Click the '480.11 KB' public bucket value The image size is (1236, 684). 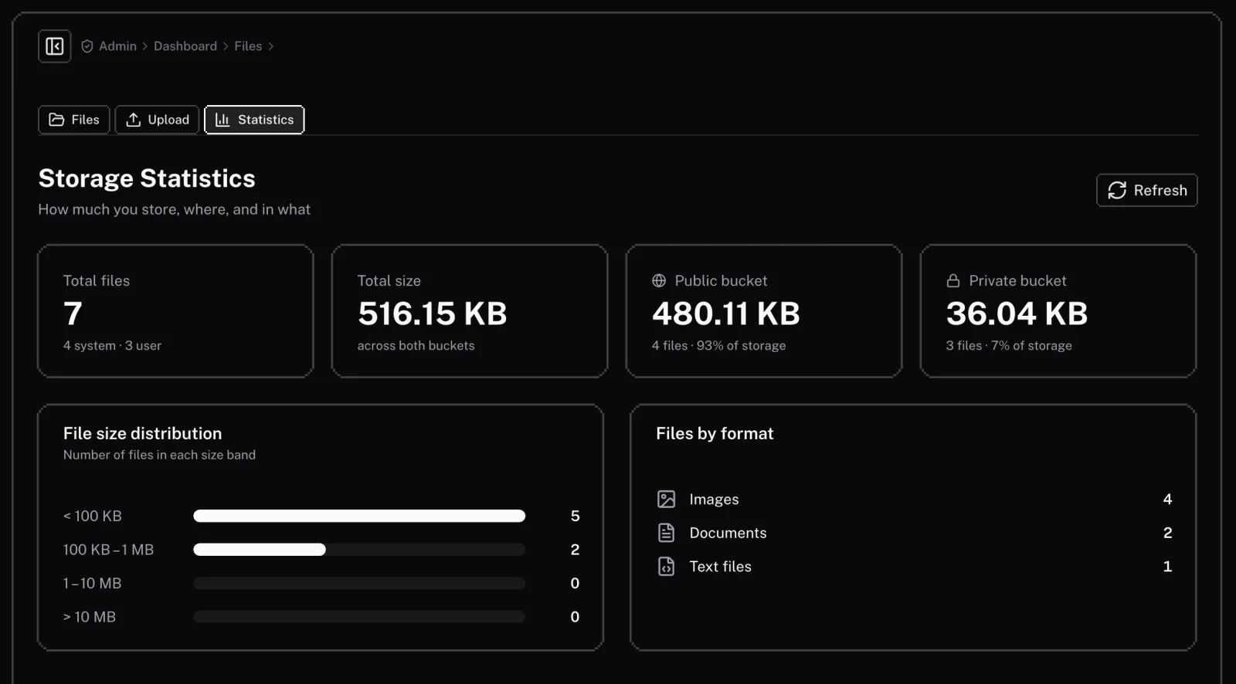point(726,313)
